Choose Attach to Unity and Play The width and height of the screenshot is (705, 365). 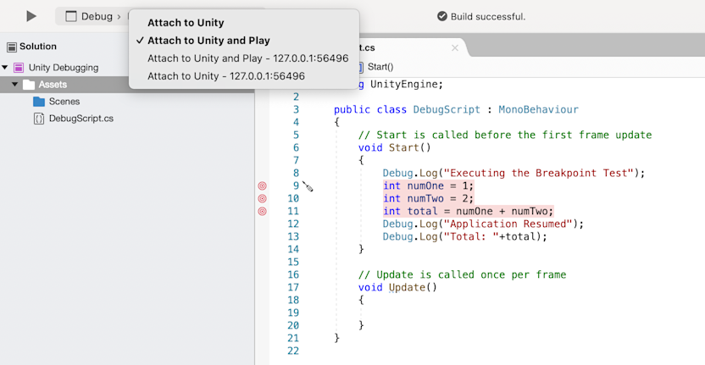pos(208,41)
